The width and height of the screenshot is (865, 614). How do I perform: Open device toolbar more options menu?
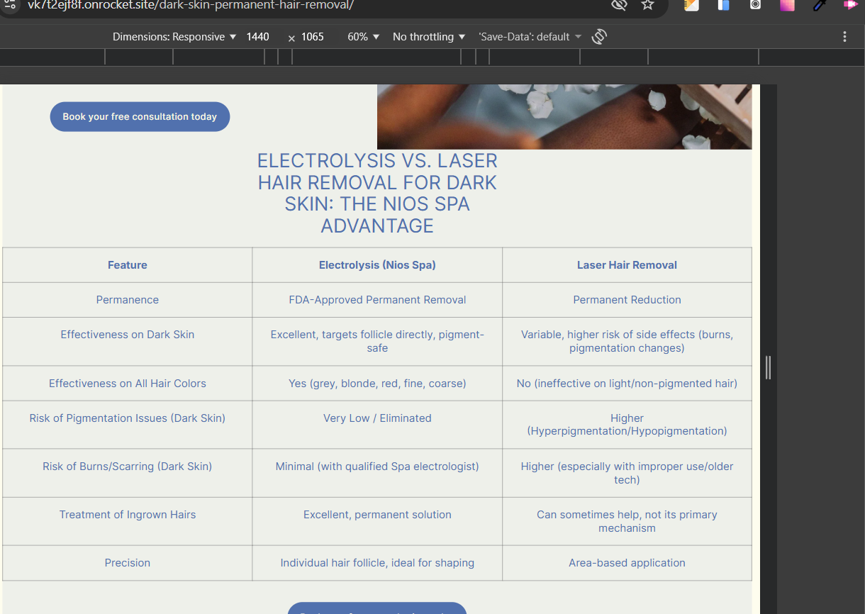click(x=844, y=37)
